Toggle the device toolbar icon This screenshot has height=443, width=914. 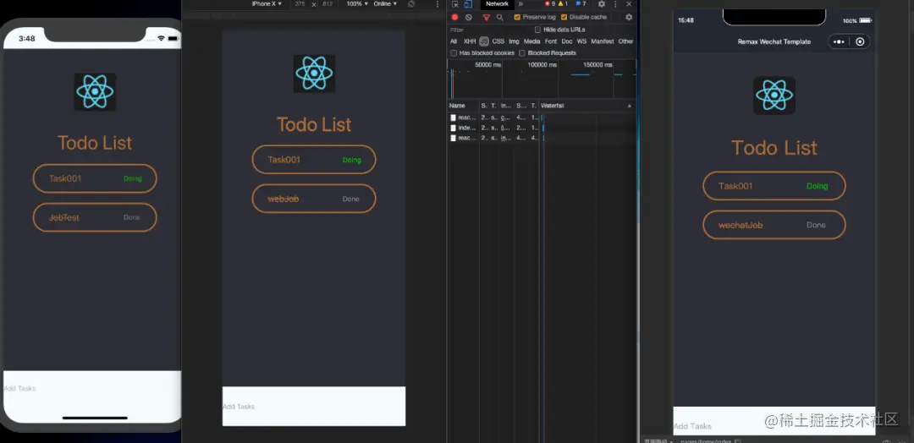tap(468, 4)
